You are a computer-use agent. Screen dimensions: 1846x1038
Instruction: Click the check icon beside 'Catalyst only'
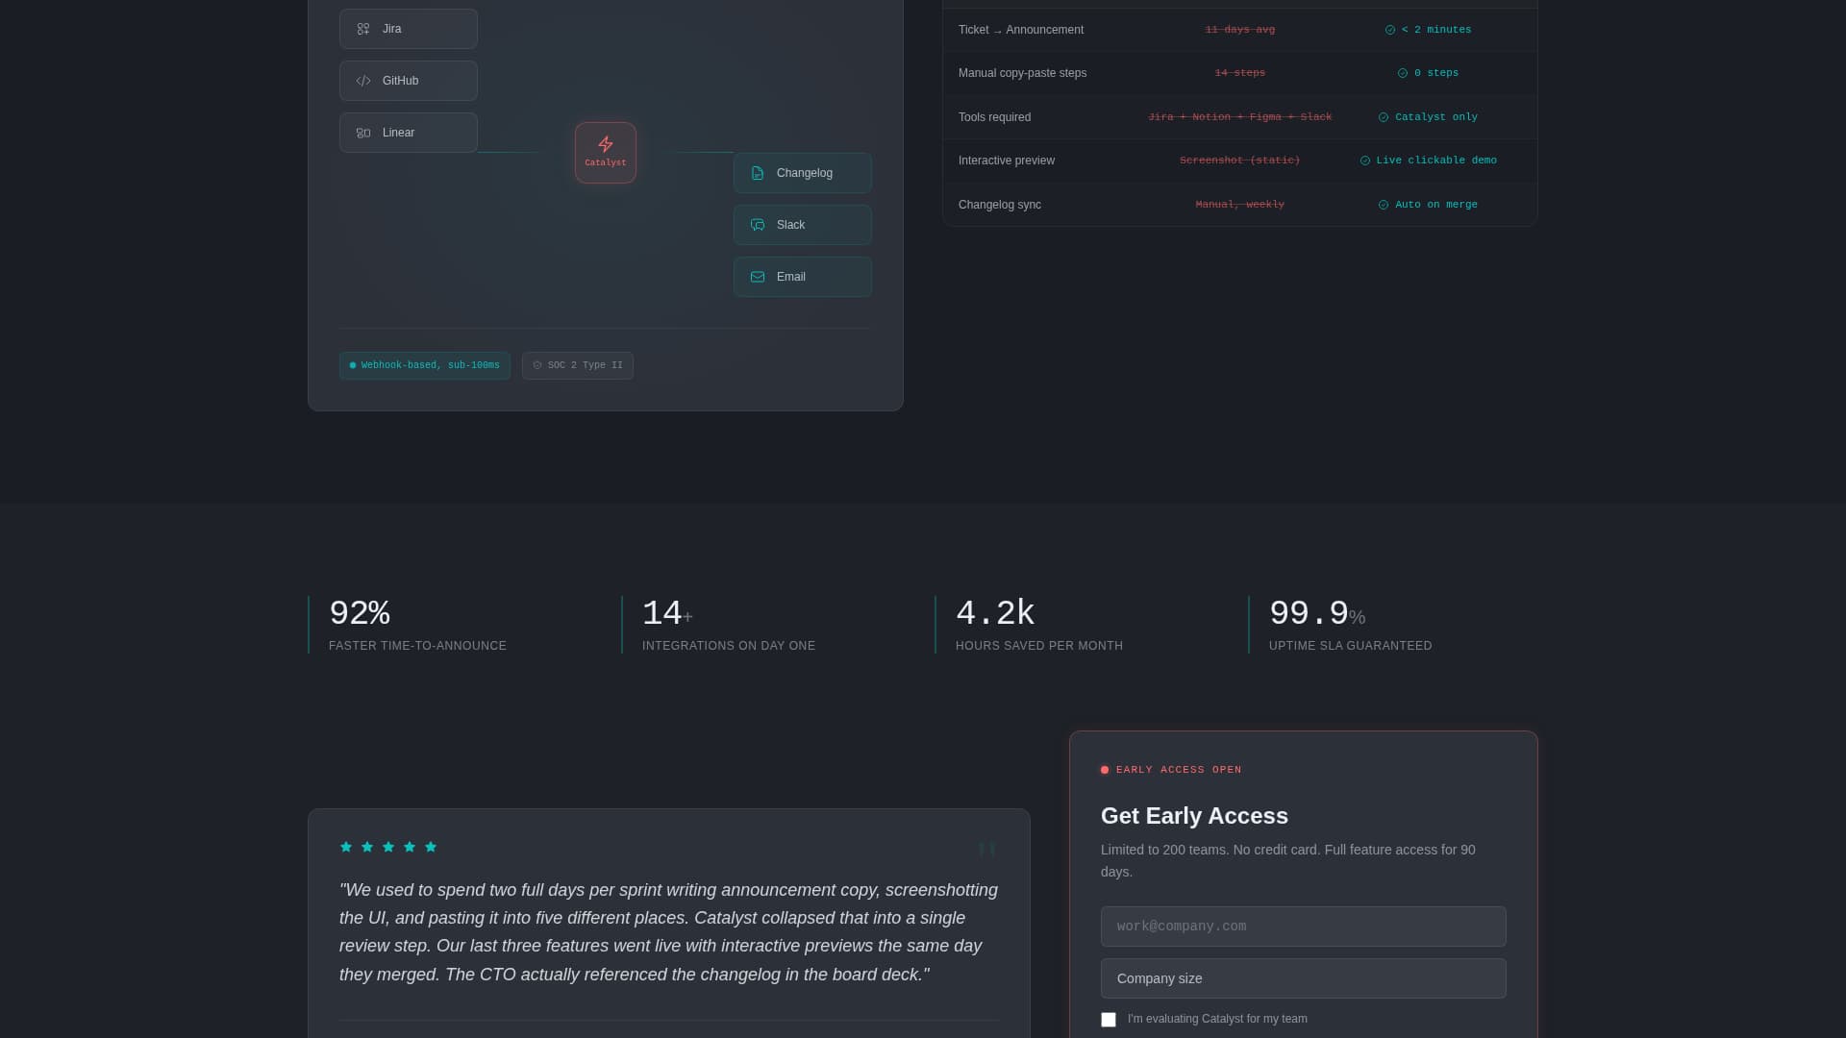(1384, 117)
